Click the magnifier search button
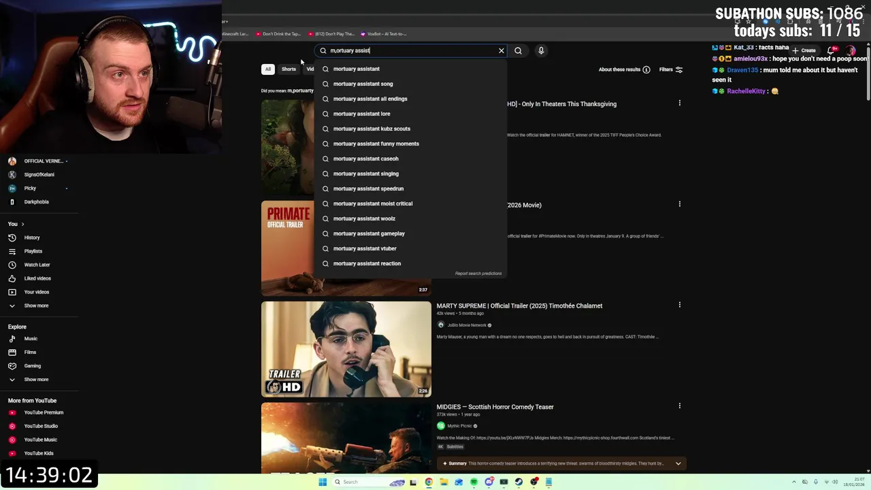 coord(518,50)
